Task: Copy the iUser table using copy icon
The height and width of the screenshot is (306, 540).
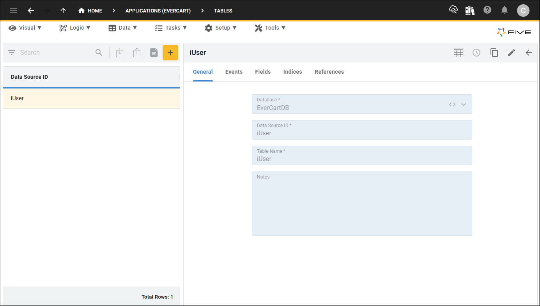Action: click(494, 52)
